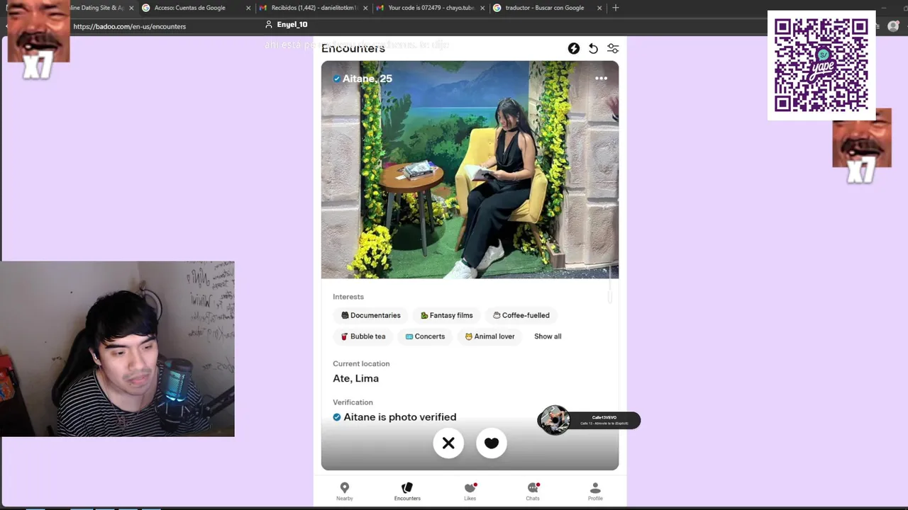
Task: Click the undo rewind arrow icon
Action: [x=593, y=48]
